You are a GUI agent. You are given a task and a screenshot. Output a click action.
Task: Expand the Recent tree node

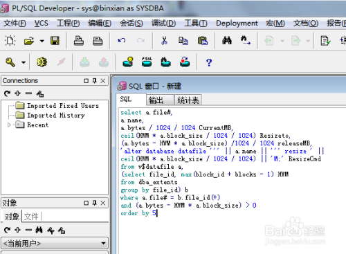pos(9,125)
